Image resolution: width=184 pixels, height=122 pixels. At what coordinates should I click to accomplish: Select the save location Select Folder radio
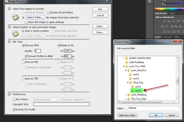click(23, 36)
